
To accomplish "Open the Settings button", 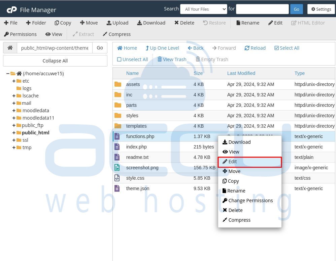I will pyautogui.click(x=321, y=9).
